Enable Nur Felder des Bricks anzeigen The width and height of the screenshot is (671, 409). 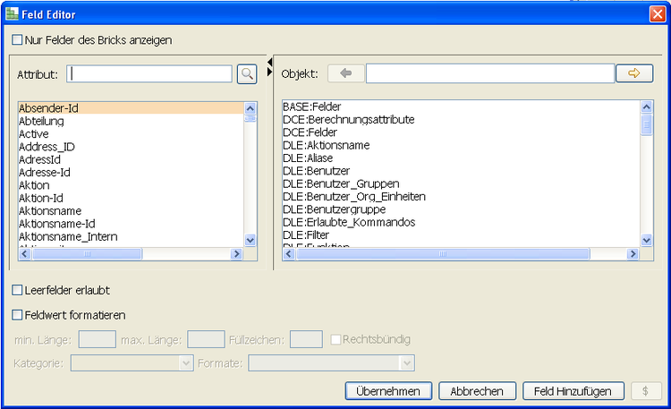point(18,40)
